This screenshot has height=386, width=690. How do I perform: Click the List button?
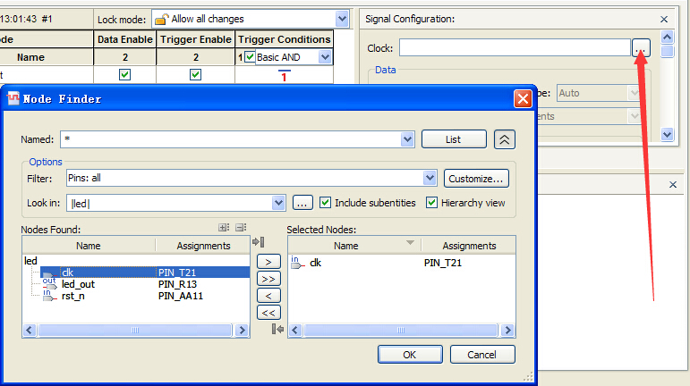(454, 139)
